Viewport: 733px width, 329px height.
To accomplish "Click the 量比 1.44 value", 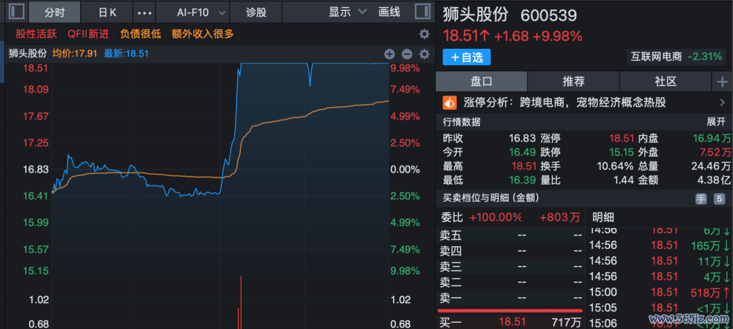I will coord(624,180).
